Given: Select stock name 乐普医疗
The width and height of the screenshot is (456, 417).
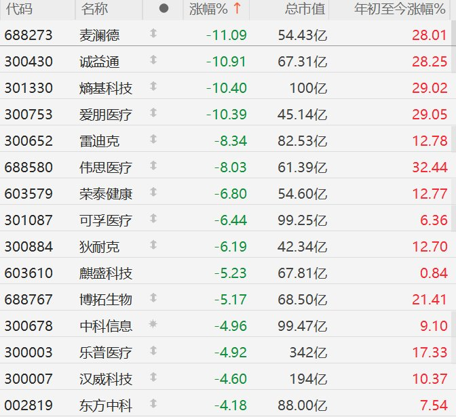Looking at the screenshot, I should coord(106,353).
